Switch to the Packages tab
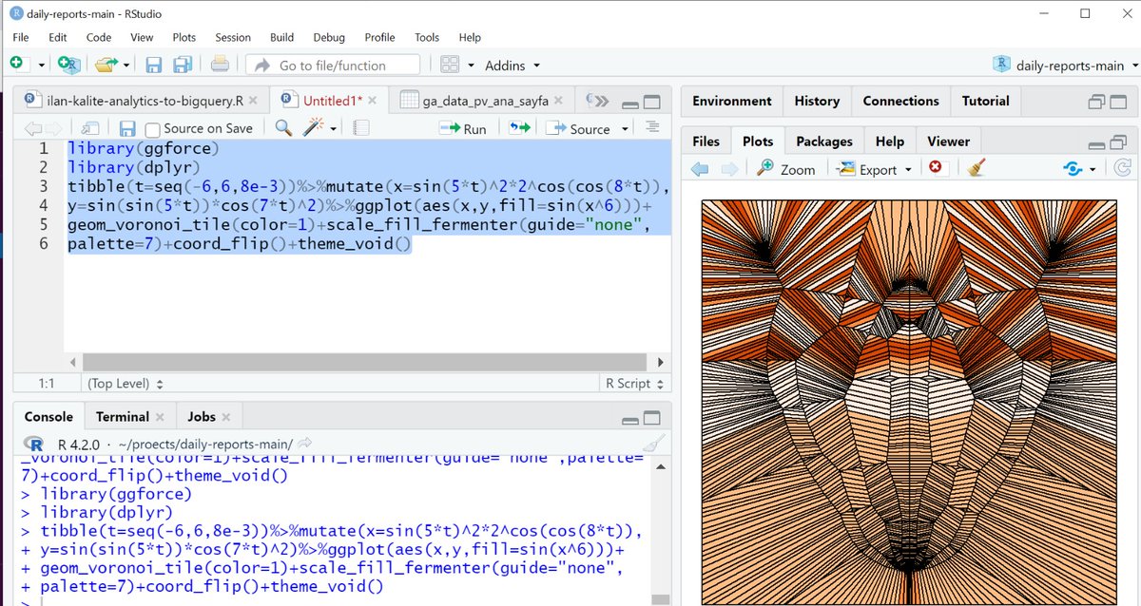This screenshot has height=606, width=1141. click(x=824, y=141)
